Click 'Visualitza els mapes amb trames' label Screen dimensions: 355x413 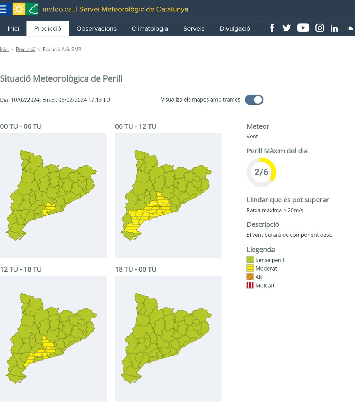click(201, 99)
